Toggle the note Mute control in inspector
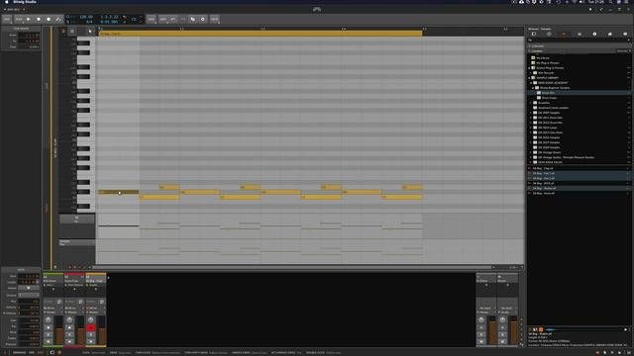 coord(29,288)
